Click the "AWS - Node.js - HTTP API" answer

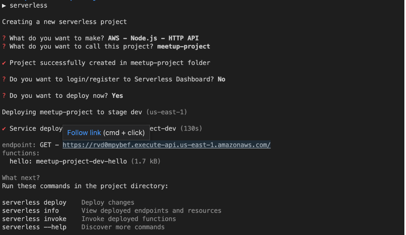click(153, 38)
